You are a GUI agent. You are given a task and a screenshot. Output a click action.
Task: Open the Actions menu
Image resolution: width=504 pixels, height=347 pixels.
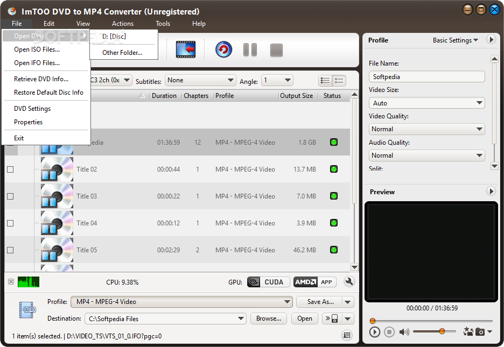pos(122,24)
